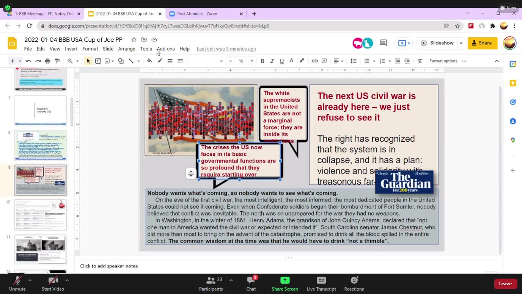
Task: Click the Share button
Action: (482, 43)
